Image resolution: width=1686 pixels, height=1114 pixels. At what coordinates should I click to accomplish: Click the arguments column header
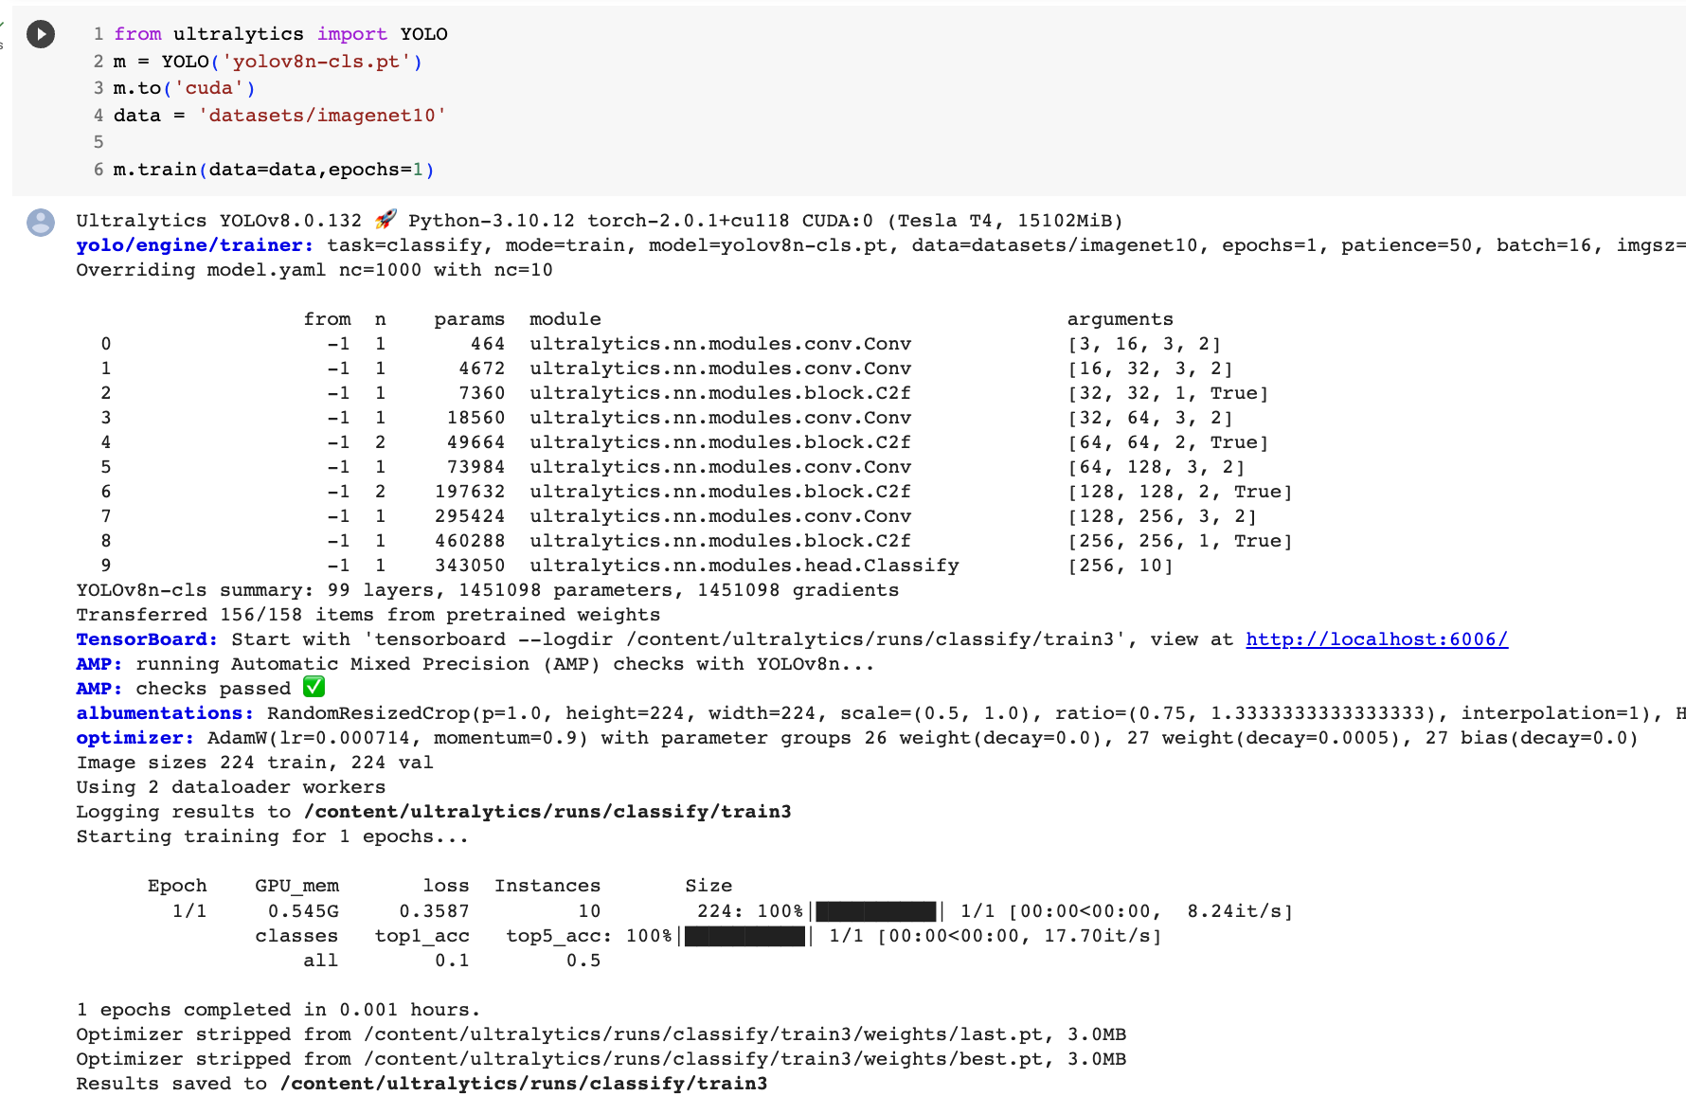[x=1121, y=319]
